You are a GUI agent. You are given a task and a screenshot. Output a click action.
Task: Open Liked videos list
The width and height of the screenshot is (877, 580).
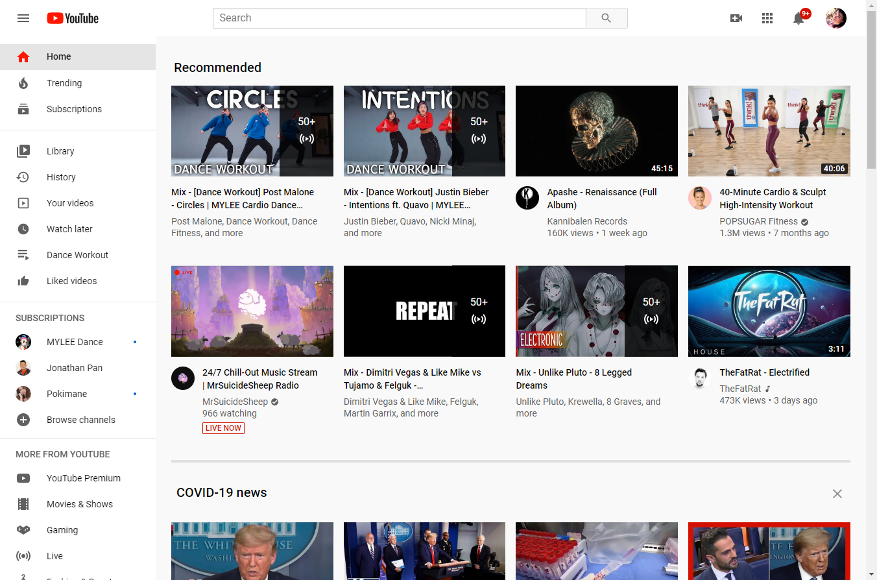click(71, 281)
